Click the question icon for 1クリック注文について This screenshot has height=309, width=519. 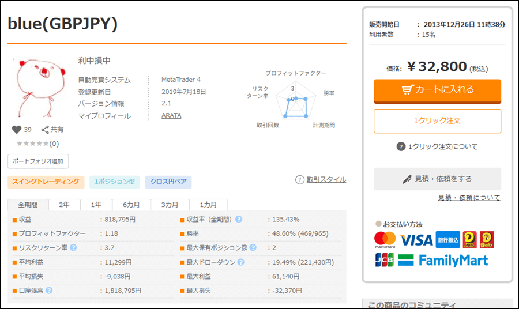401,146
